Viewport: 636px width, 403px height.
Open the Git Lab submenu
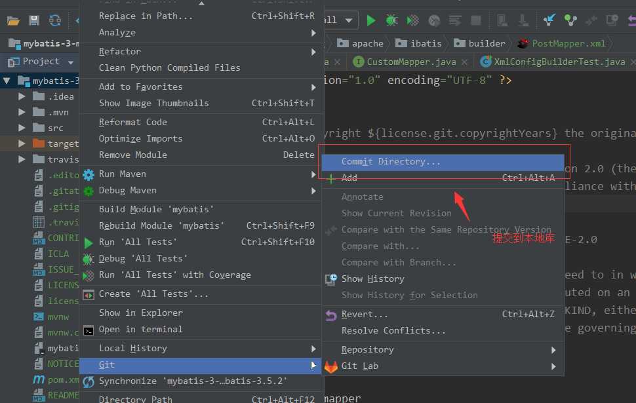(x=443, y=366)
